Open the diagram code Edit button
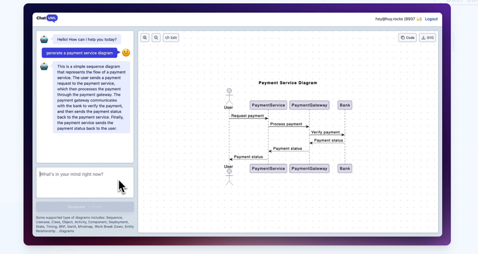Viewport: 478px width, 254px height. [x=171, y=38]
